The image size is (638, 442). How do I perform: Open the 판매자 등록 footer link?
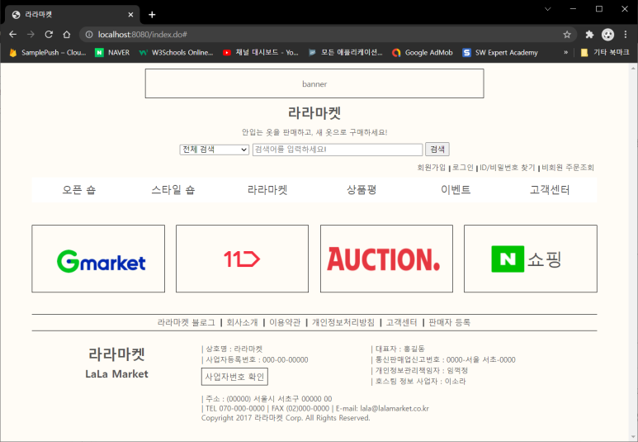click(x=450, y=323)
